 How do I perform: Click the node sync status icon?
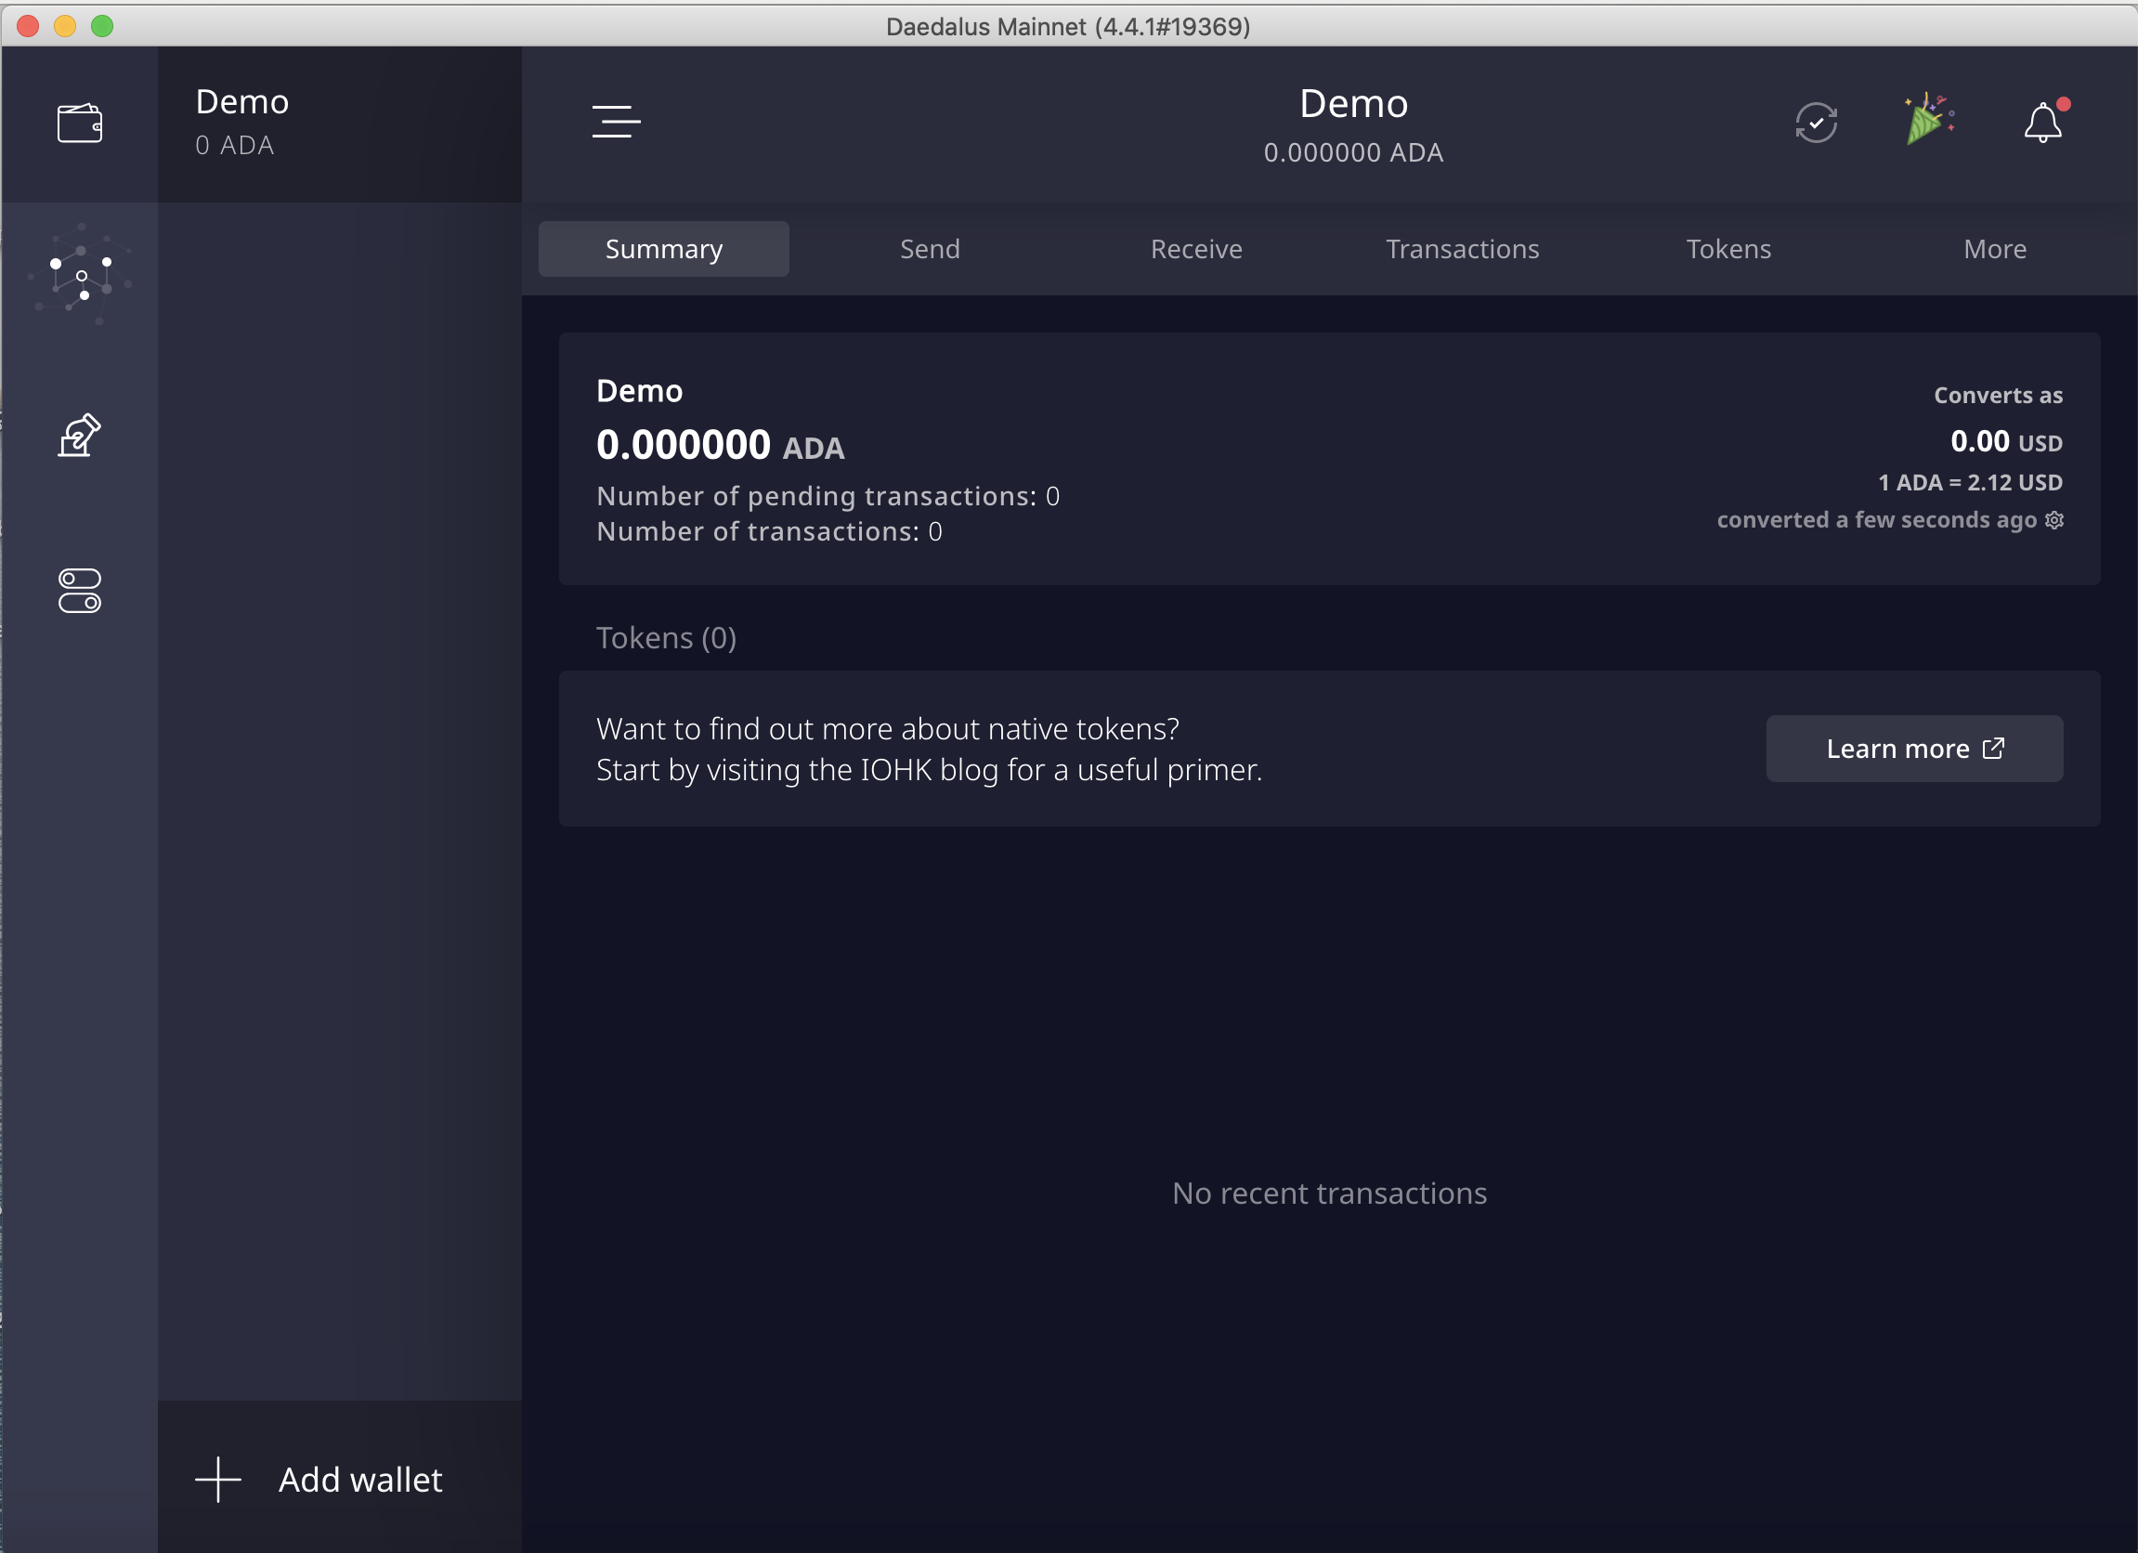point(1816,124)
